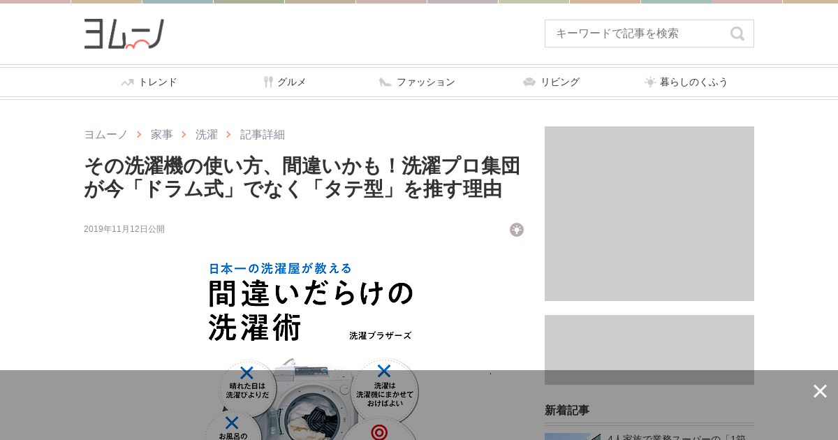Click the ヨムーノ site logo

[124, 34]
